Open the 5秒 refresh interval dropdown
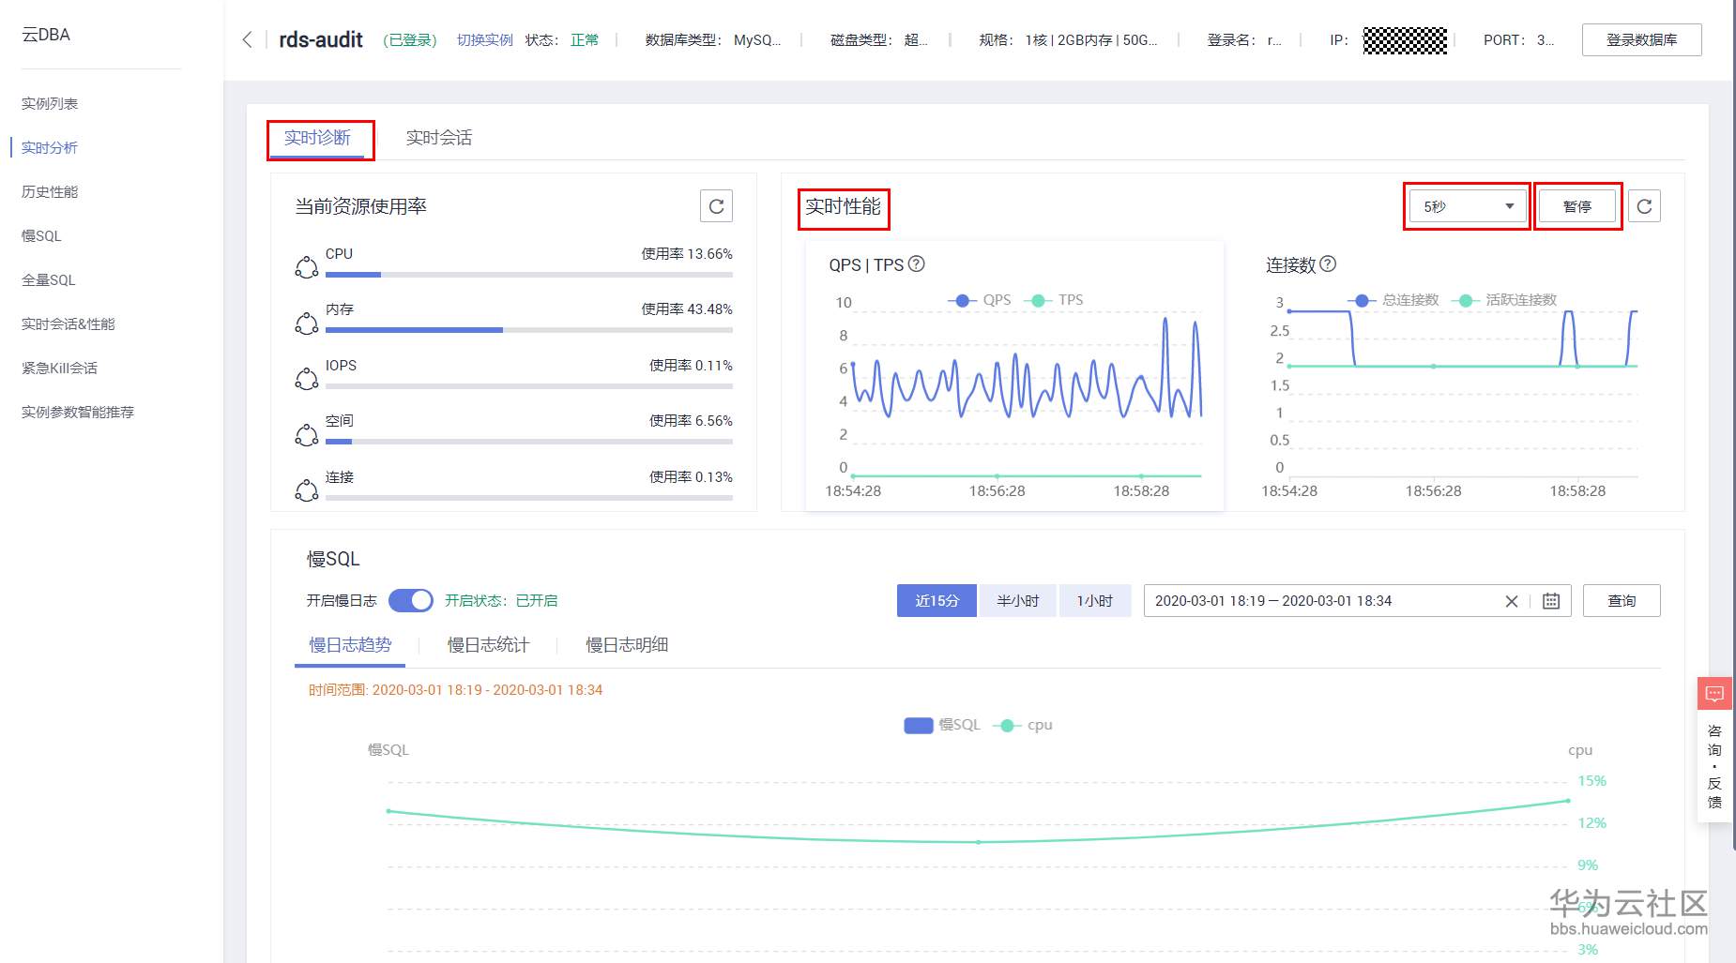The width and height of the screenshot is (1736, 963). (x=1468, y=206)
